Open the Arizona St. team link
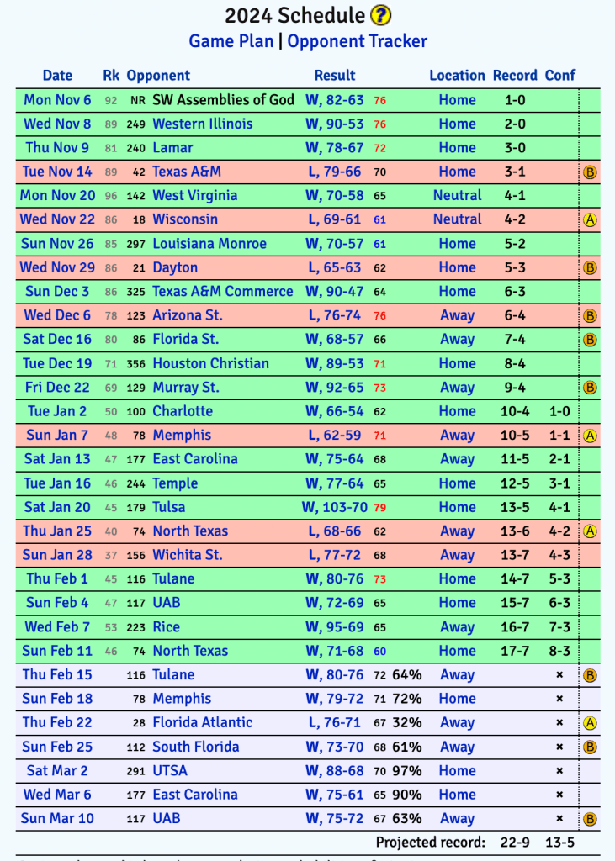This screenshot has width=615, height=861. pos(188,315)
